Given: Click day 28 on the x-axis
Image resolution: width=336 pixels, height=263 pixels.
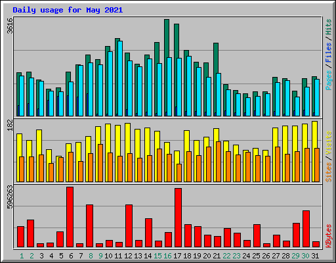Looking at the screenshot, I should click(x=285, y=256).
